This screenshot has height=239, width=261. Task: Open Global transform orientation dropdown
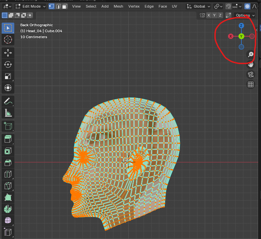[198, 6]
